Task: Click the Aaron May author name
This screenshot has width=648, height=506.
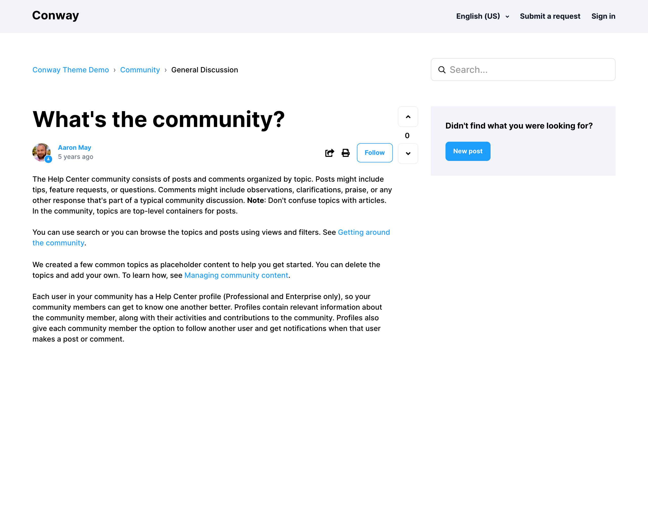Action: 74,147
